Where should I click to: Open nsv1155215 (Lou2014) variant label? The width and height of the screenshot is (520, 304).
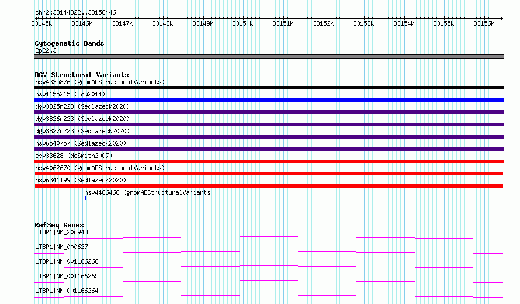[x=70, y=94]
